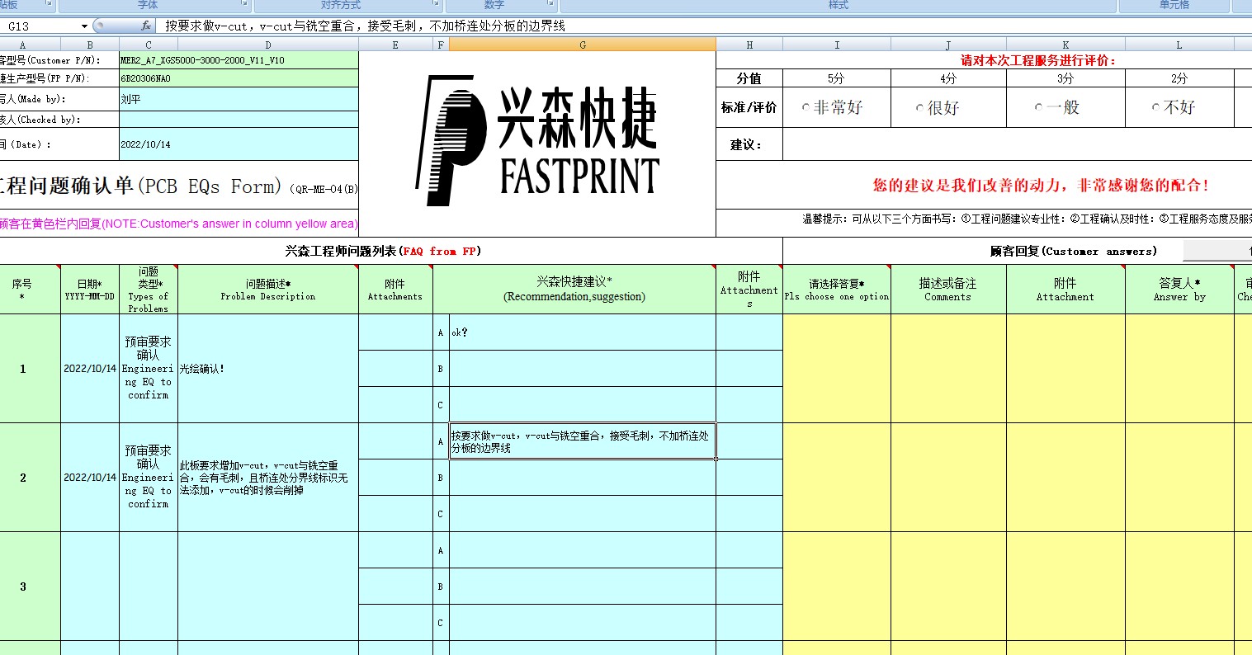Click the 此板要求增加v-cut problem description cell
The height and width of the screenshot is (655, 1252).
[x=268, y=478]
